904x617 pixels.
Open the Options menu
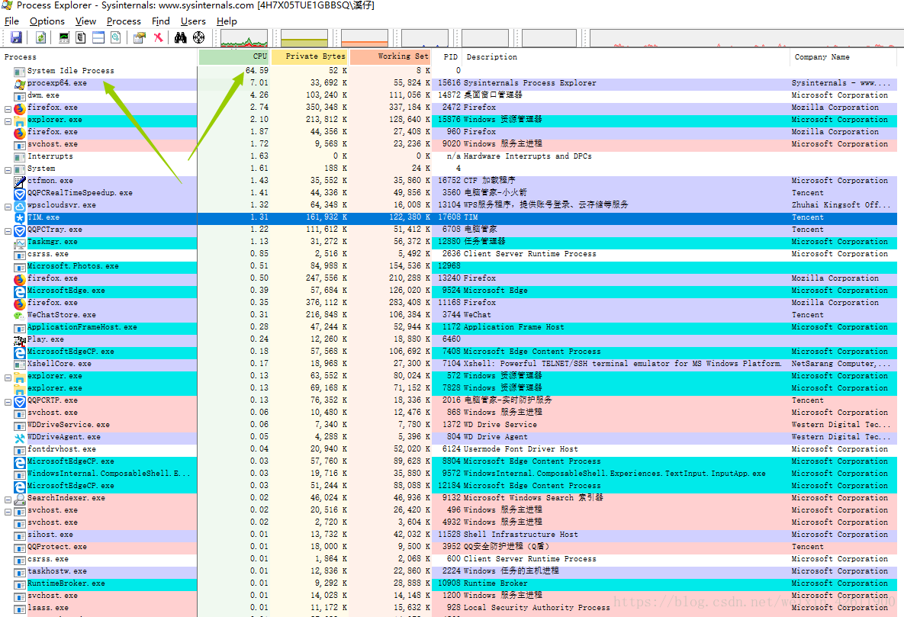(47, 21)
